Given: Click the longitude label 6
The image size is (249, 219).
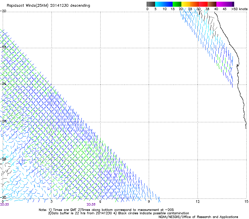Looking at the screenshot, I should click(x=100, y=201).
